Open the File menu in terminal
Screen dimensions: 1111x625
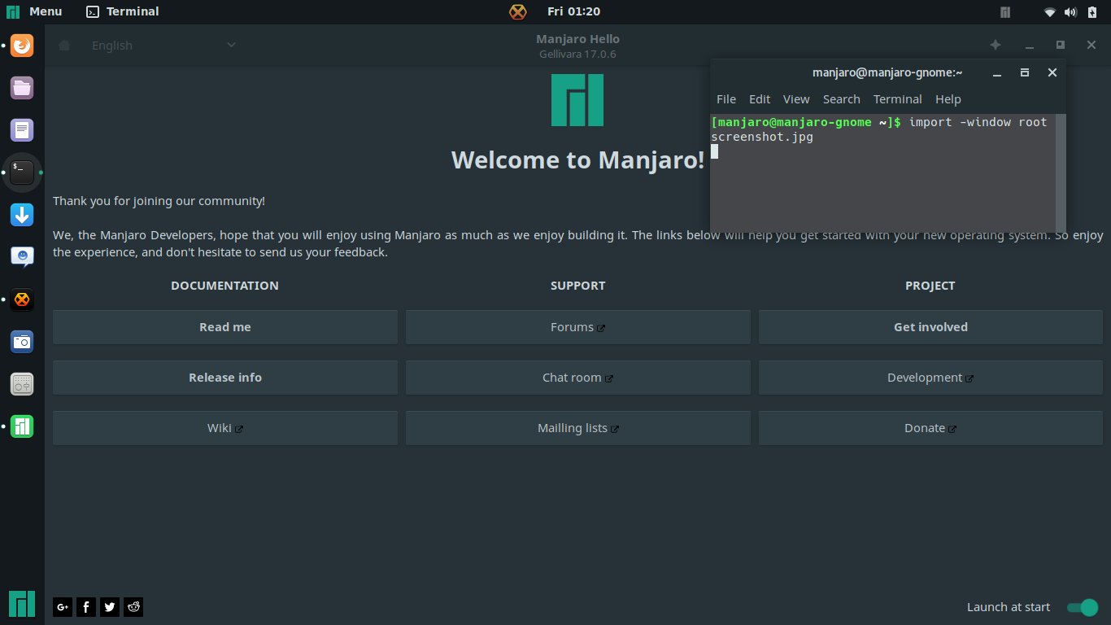click(726, 99)
